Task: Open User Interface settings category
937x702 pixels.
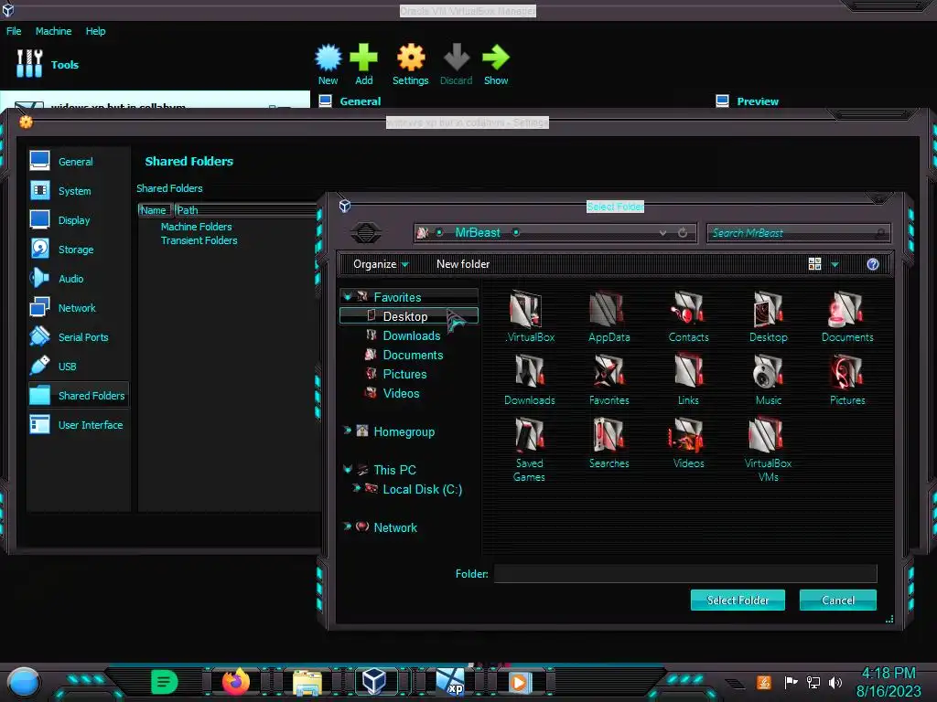Action: [78, 424]
